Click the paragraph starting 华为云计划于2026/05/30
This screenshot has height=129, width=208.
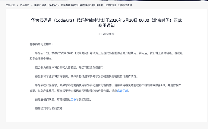(106, 56)
